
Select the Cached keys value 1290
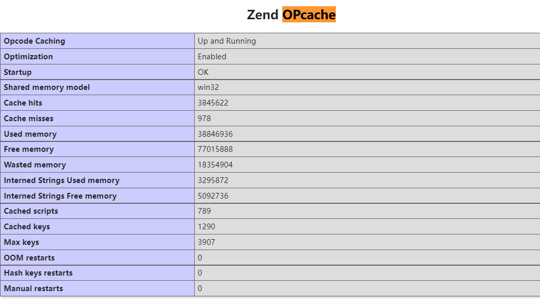(206, 227)
